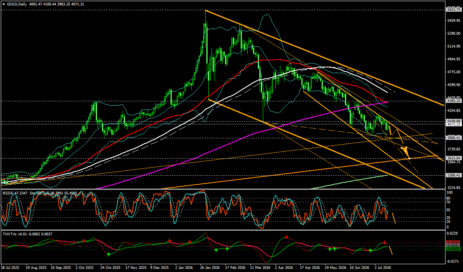The height and width of the screenshot is (272, 463).
Task: Click the 4599.95 price axis value
Action: 454,85
